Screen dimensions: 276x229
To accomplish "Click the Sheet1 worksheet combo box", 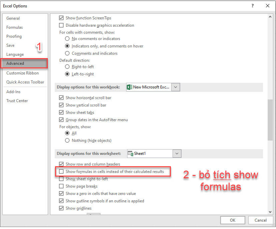I will pyautogui.click(x=154, y=154).
